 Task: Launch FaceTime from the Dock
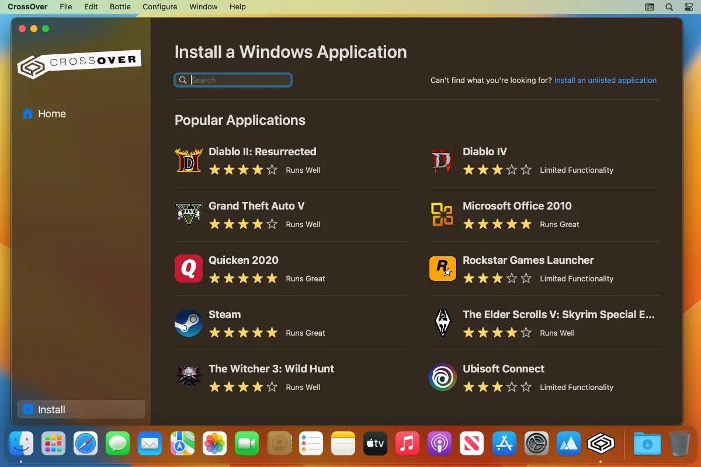(247, 444)
